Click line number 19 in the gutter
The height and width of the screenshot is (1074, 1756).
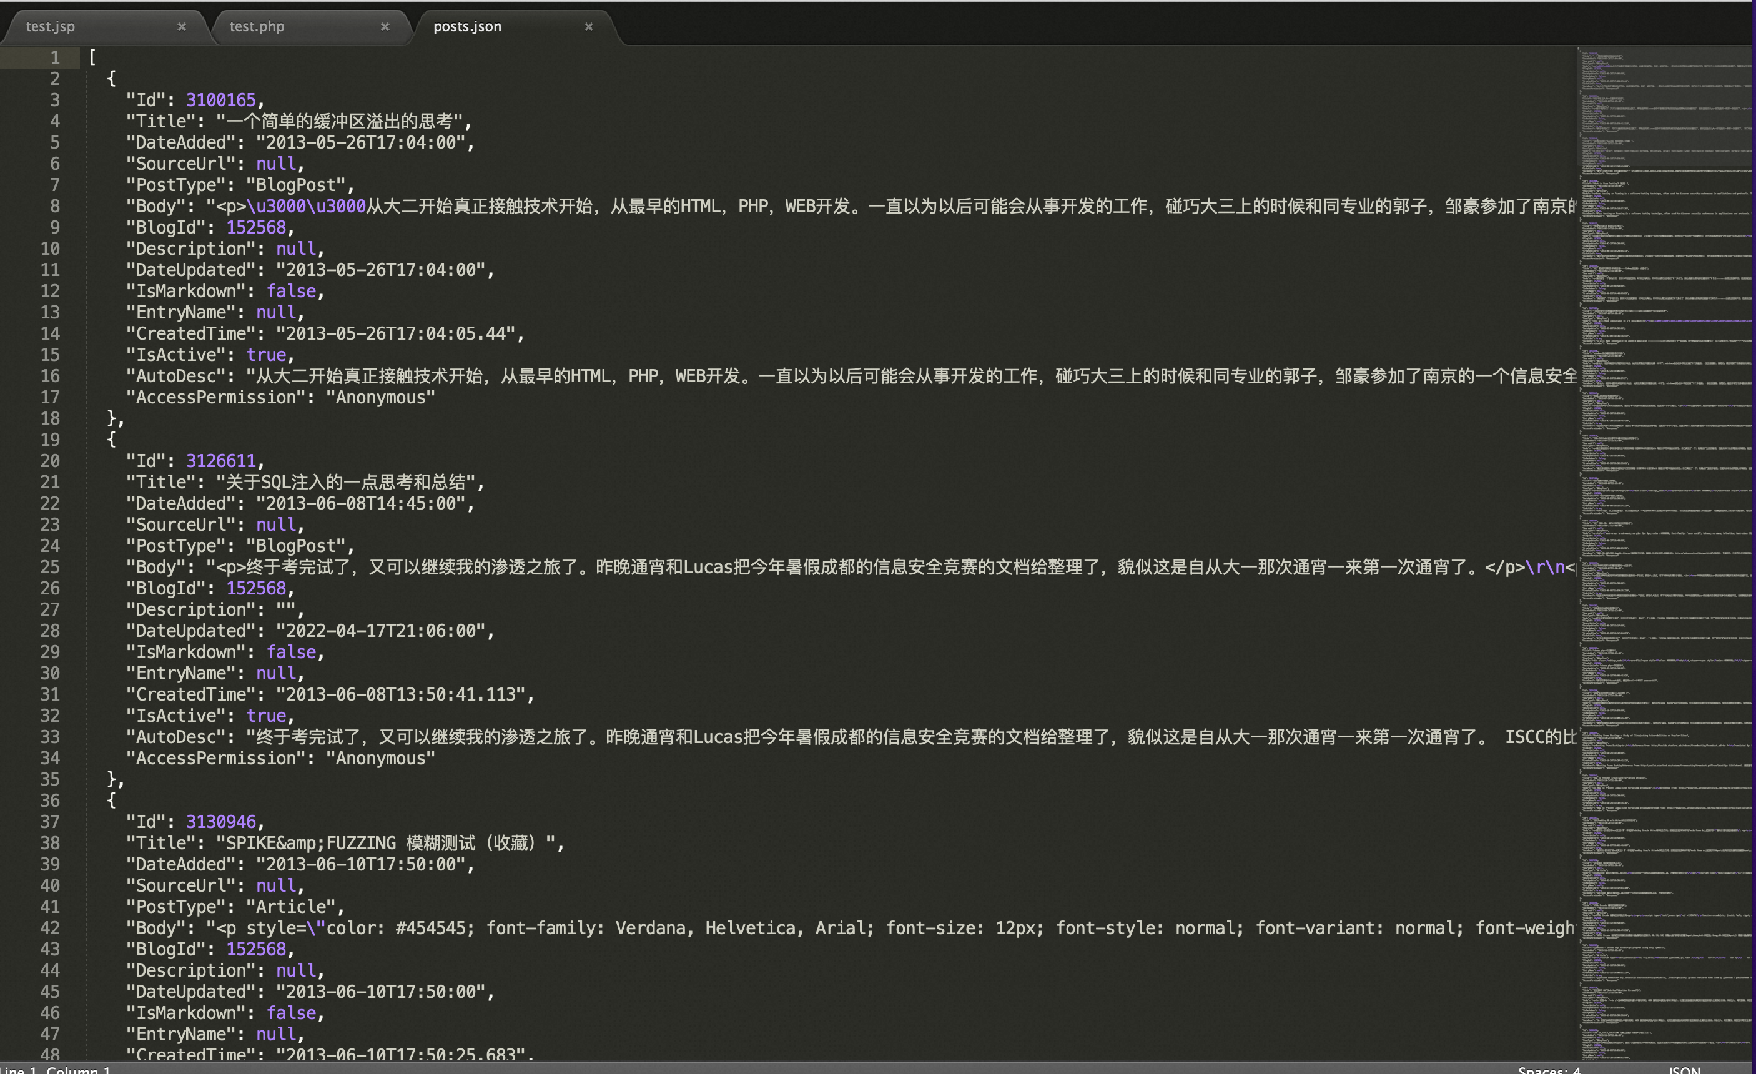coord(50,439)
